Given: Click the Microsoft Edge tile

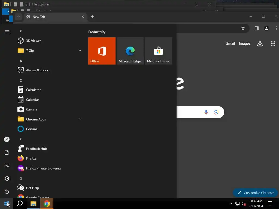Looking at the screenshot, I should click(x=130, y=51).
